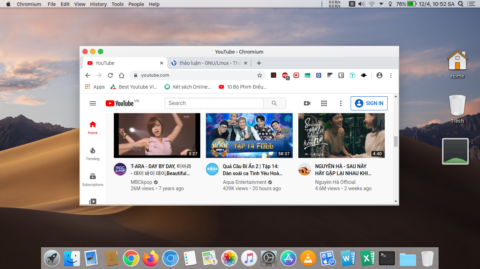The image size is (480, 269).
Task: Open a new tab with plus button
Action: (x=259, y=63)
